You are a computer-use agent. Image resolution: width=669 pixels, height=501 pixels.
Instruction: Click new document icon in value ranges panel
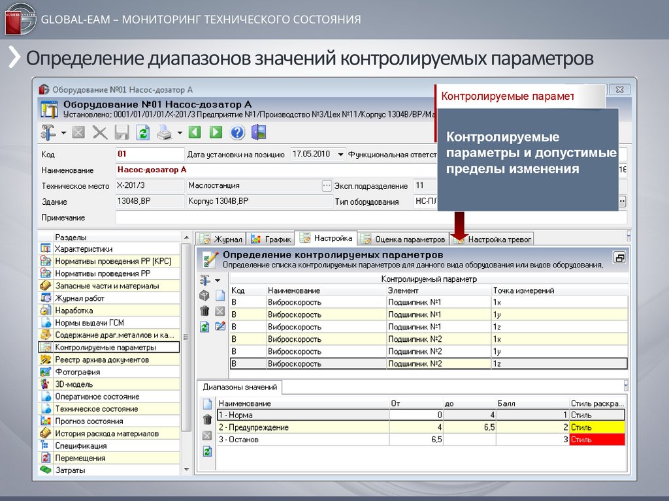207,404
